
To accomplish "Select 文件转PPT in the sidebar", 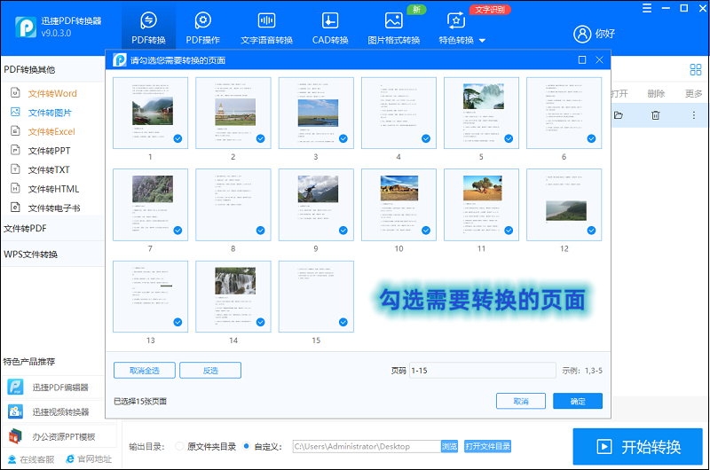I will pyautogui.click(x=49, y=151).
